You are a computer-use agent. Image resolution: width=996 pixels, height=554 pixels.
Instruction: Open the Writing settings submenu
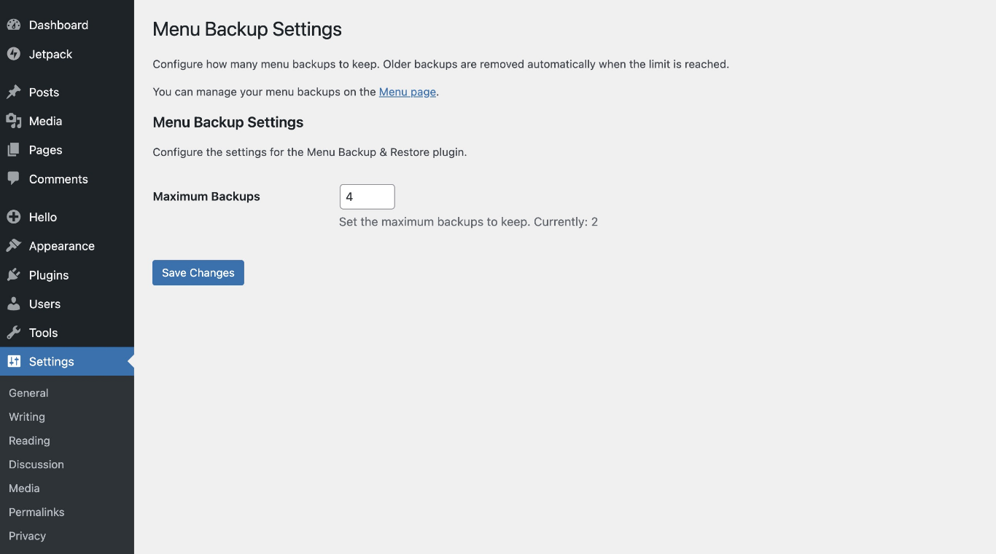[27, 417]
